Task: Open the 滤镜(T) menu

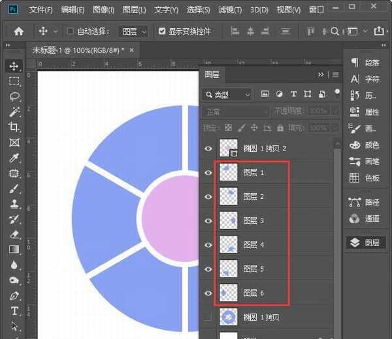Action: pos(229,10)
